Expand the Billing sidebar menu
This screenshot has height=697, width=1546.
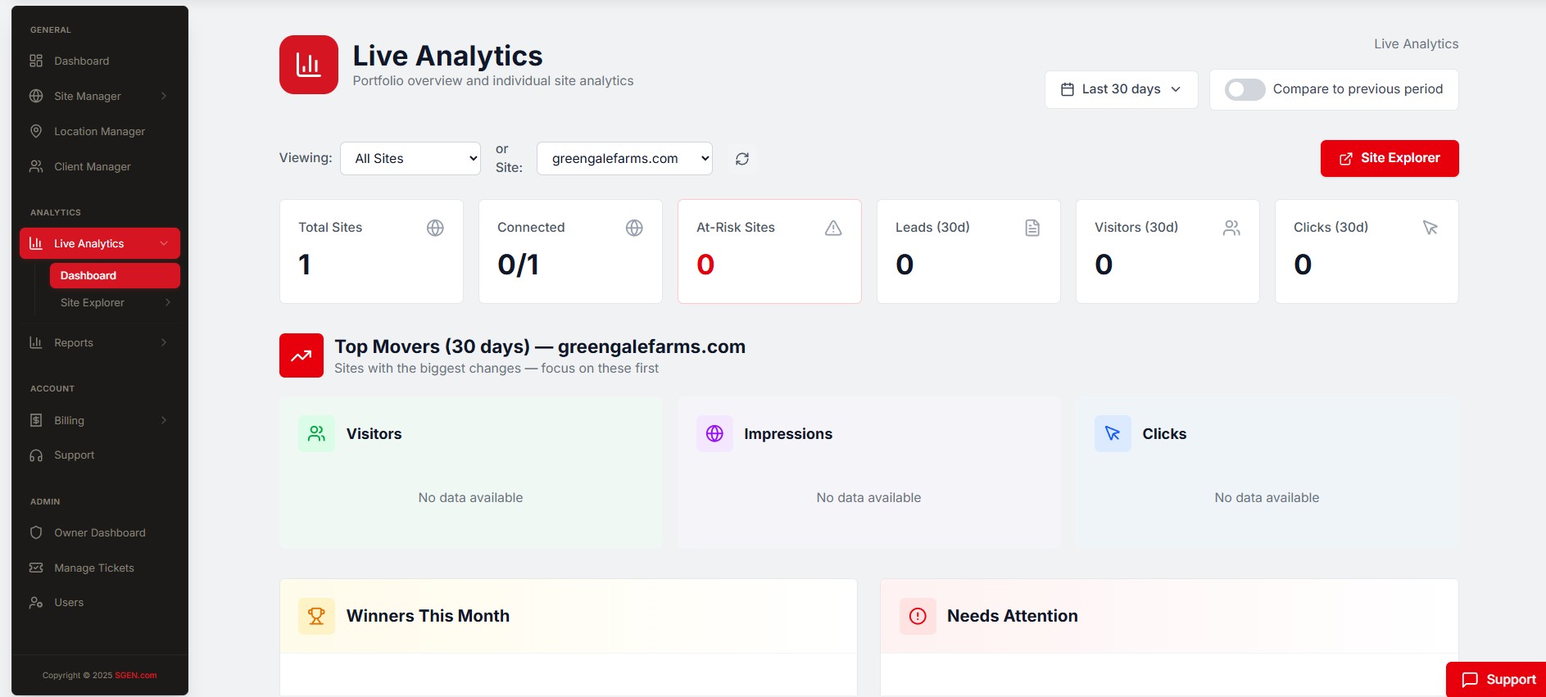tap(100, 420)
